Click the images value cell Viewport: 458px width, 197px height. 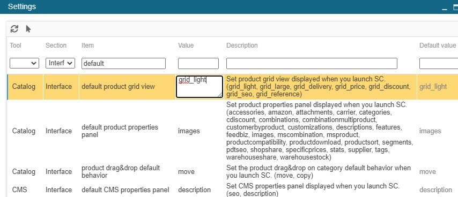[x=189, y=131]
